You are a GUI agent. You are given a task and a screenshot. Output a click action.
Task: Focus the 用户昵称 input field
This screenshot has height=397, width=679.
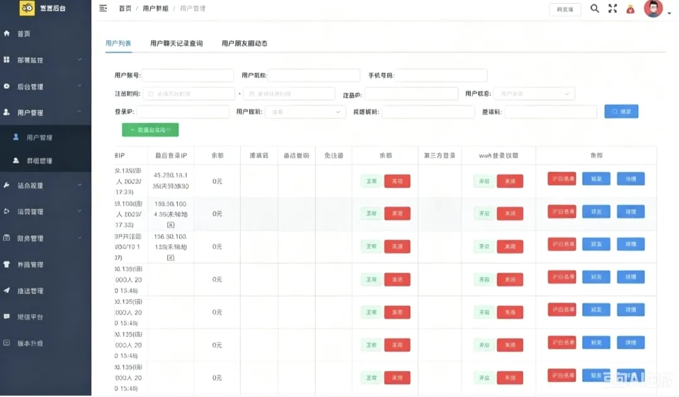(x=314, y=75)
